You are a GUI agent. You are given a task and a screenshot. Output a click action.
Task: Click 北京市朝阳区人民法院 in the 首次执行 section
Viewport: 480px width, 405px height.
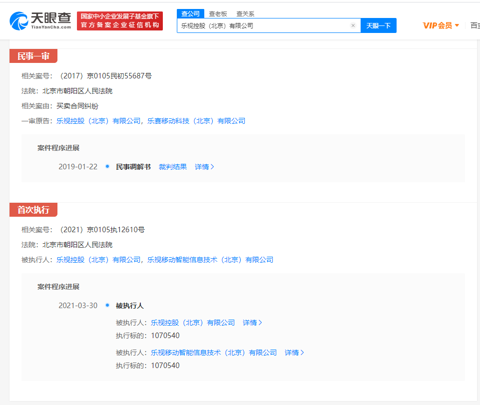tap(77, 245)
